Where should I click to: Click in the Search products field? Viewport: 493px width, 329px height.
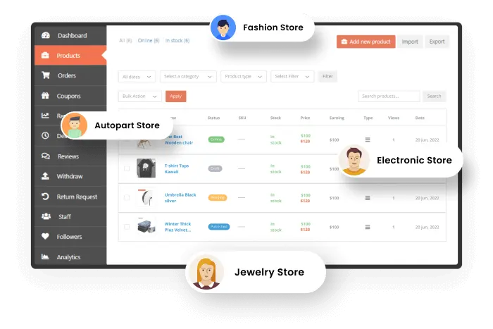point(388,96)
